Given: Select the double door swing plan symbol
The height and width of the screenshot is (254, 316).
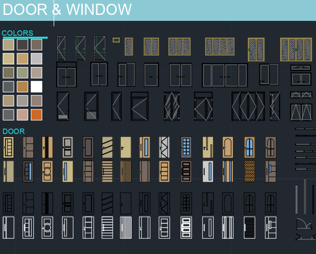Looking at the screenshot, I should pyautogui.click(x=304, y=224).
